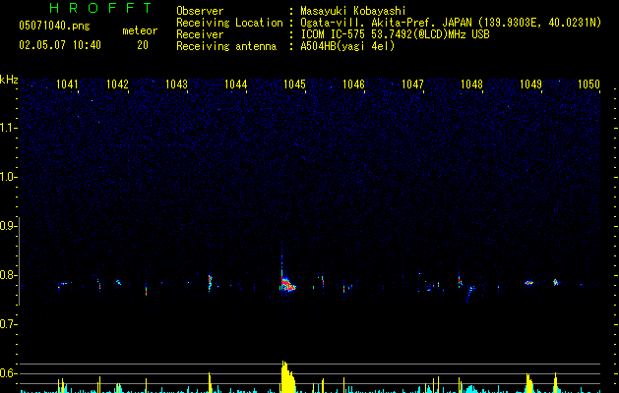Click the HROFFT title text
Screen dimensions: 619x393
click(100, 8)
